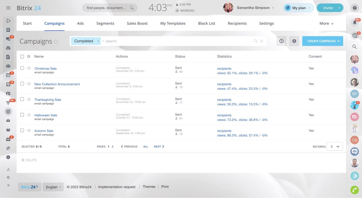Open the English language selector

tap(53, 187)
